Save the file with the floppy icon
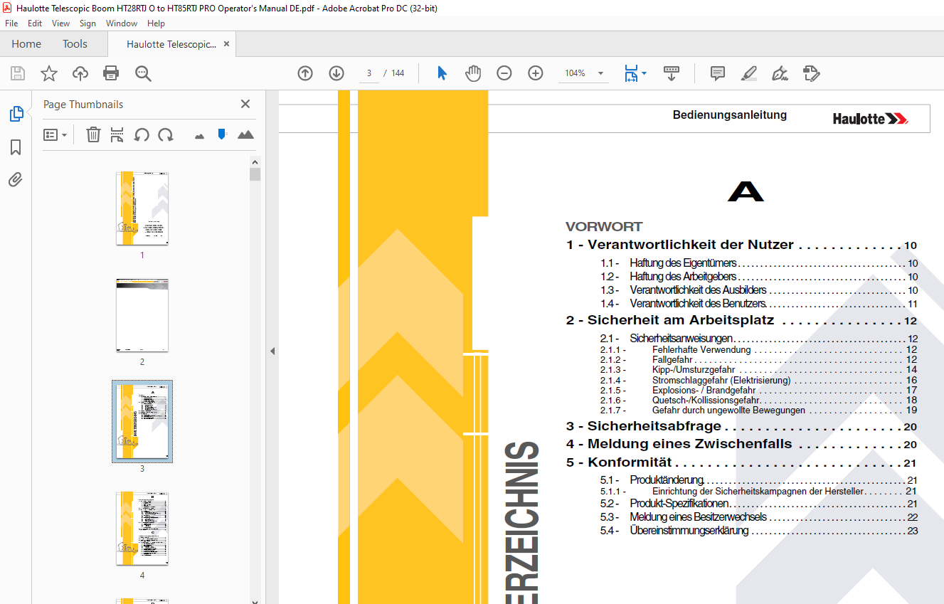This screenshot has width=944, height=604. click(18, 73)
